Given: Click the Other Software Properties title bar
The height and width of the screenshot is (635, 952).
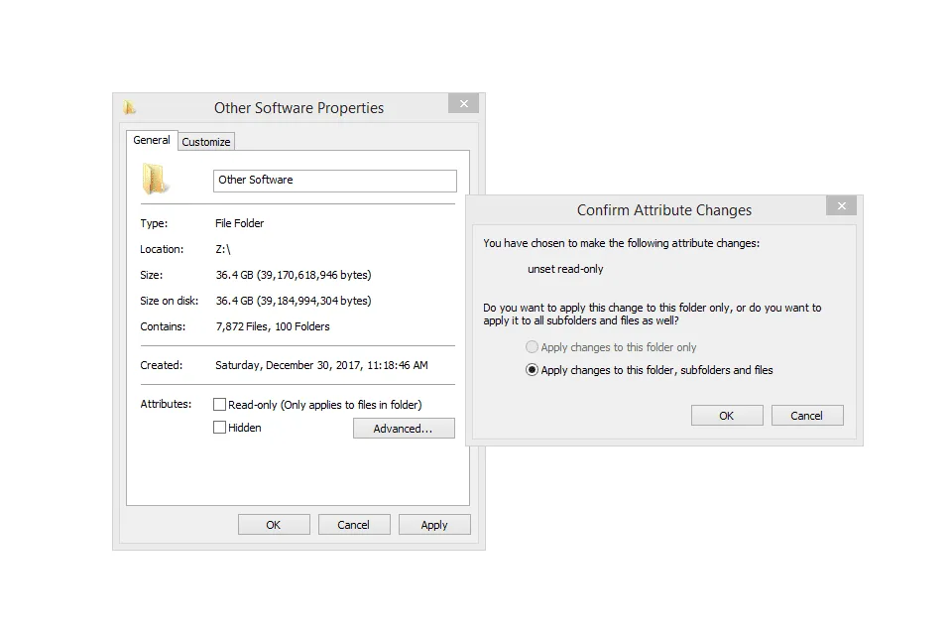Looking at the screenshot, I should tap(297, 107).
